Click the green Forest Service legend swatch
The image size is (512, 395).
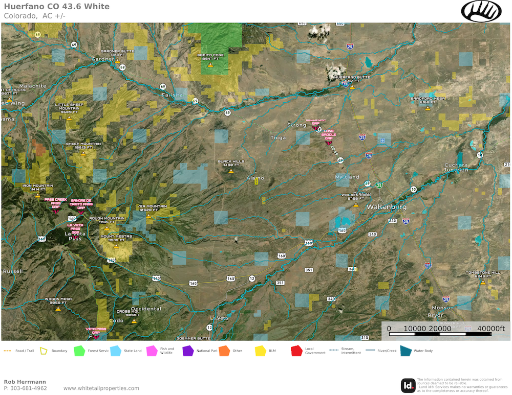point(79,351)
